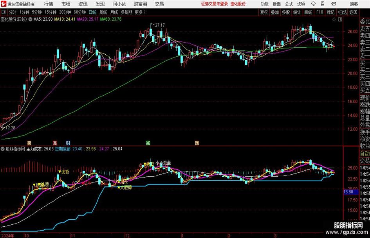Click the 财 event marker
This screenshot has width=370, height=238.
(x=68, y=143)
